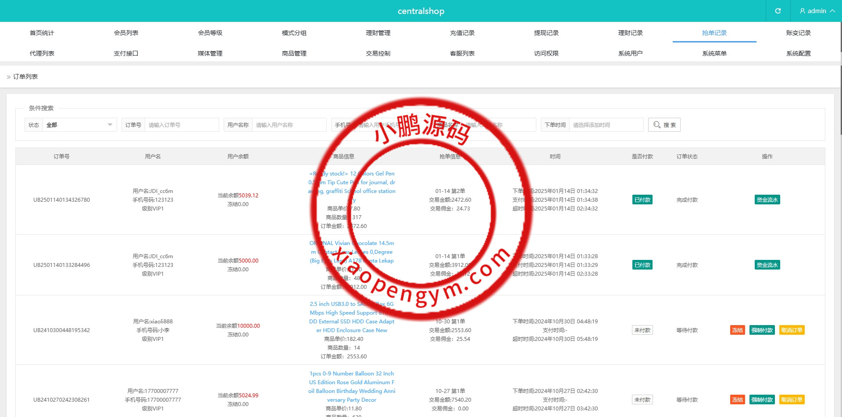Viewport: 842px width, 417px height.
Task: Click the refresh icon in header
Action: pos(778,11)
